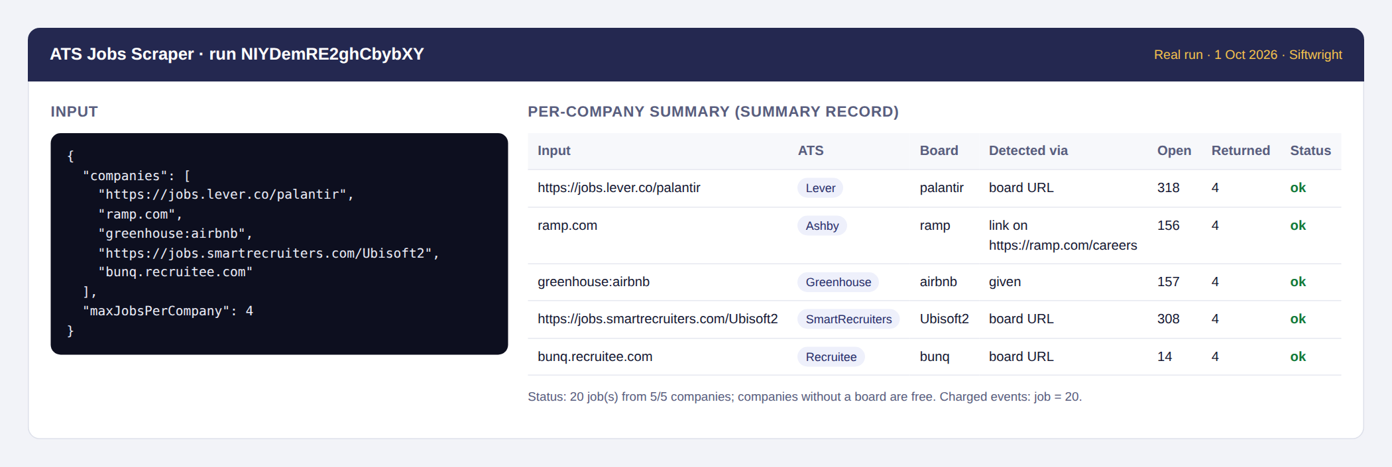Click the open count 308
The image size is (1392, 467).
1168,319
